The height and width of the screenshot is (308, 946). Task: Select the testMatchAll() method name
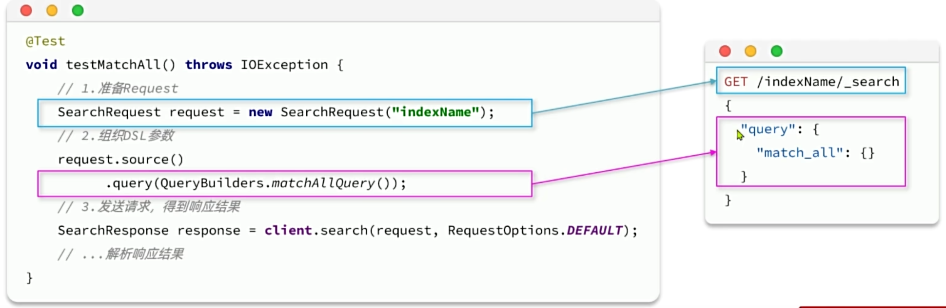coord(120,65)
